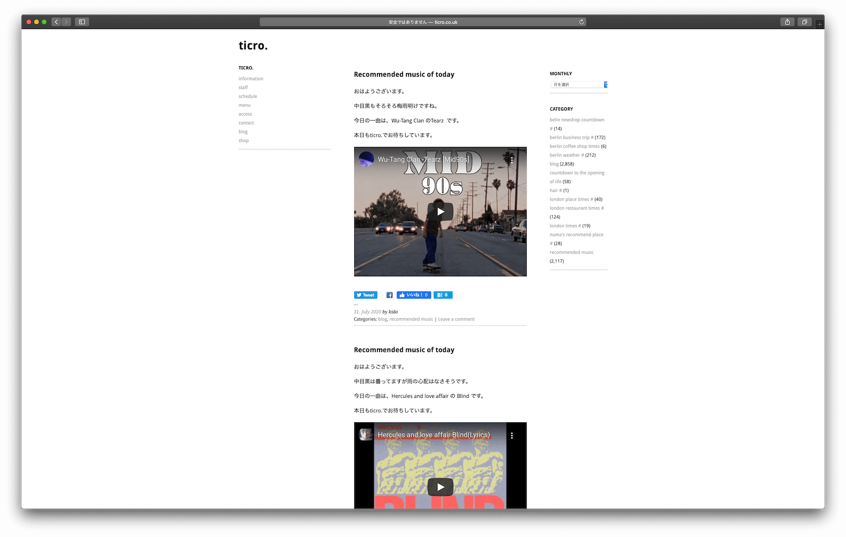Open the Safari share menu
Screen dimensions: 846x537
click(787, 22)
